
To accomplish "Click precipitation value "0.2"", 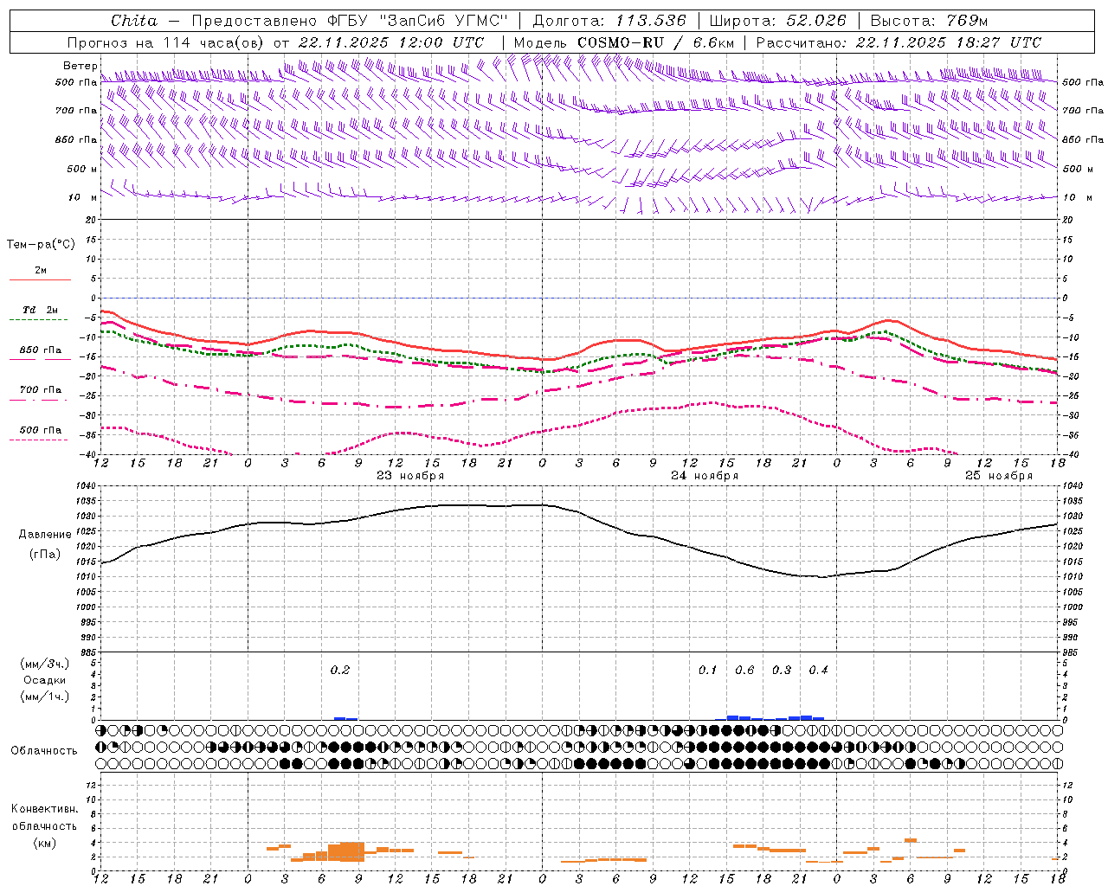I will tap(340, 670).
